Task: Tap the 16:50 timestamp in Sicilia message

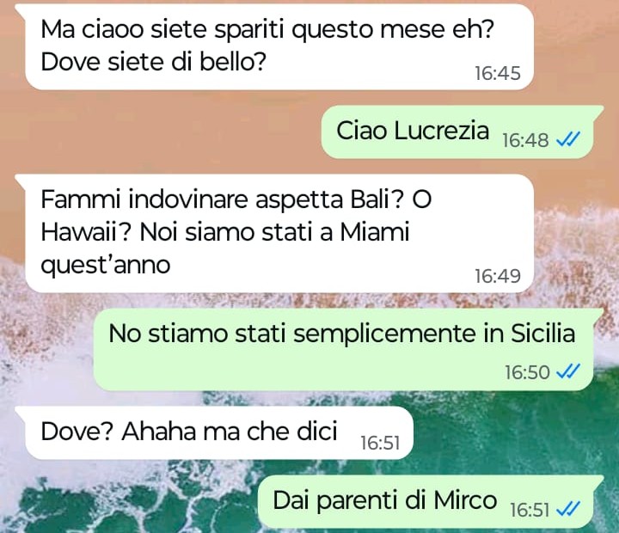Action: [527, 372]
